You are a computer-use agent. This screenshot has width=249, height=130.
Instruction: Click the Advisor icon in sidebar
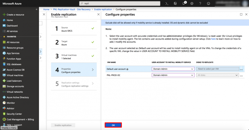click(x=4, y=108)
